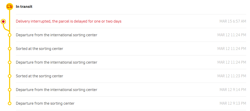Click the marker for the 11:24 PM Sorted event
Viewport: 250px width, 111px height.
point(10,49)
